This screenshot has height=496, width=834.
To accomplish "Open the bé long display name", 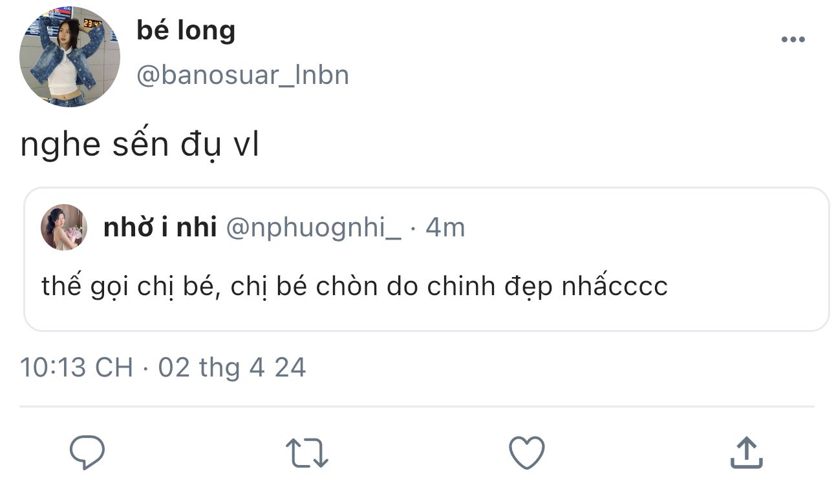I will 186,30.
